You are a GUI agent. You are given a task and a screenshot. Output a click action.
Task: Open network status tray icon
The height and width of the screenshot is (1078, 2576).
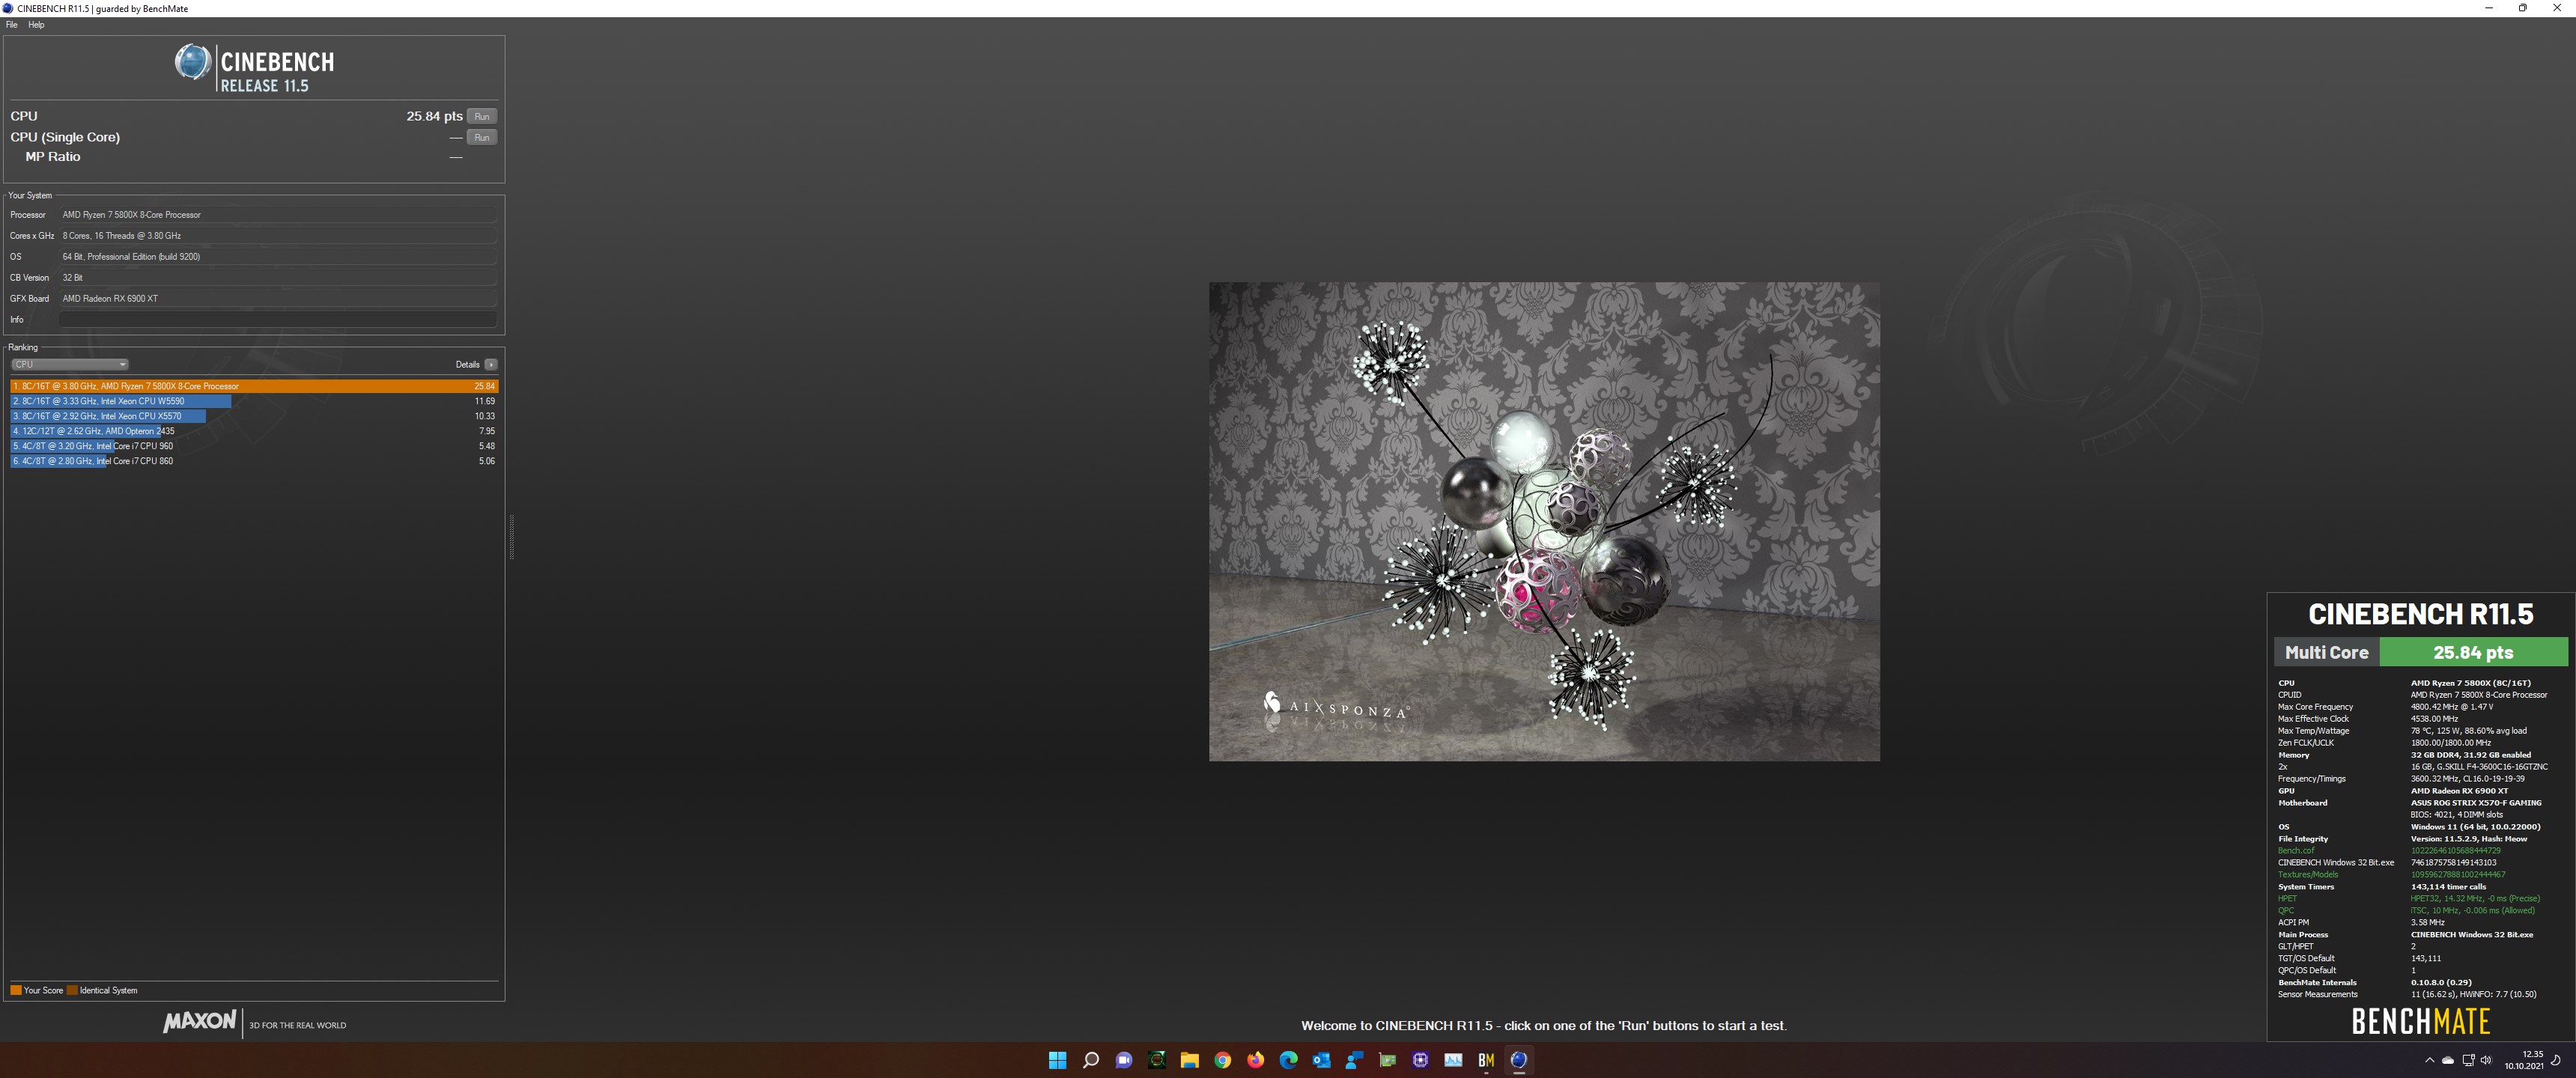(2468, 1060)
